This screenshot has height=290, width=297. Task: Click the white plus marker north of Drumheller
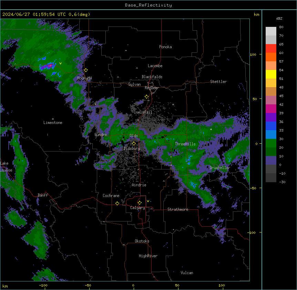(x=211, y=129)
